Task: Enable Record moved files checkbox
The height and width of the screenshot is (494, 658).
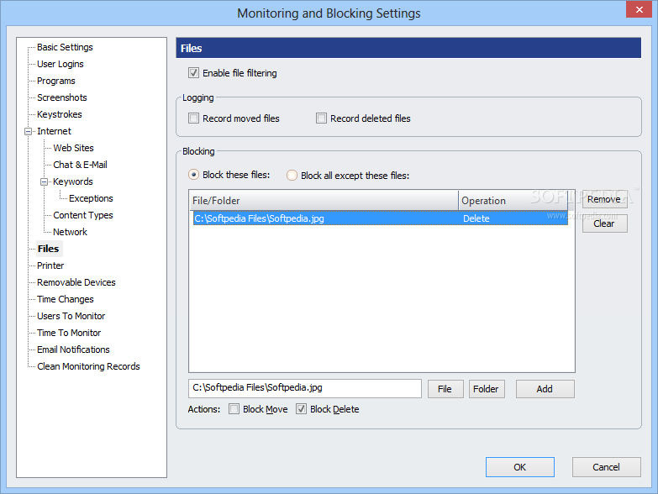Action: (193, 118)
